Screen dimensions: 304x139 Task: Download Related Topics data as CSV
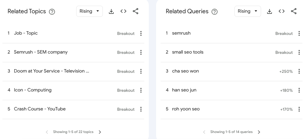pos(111,11)
